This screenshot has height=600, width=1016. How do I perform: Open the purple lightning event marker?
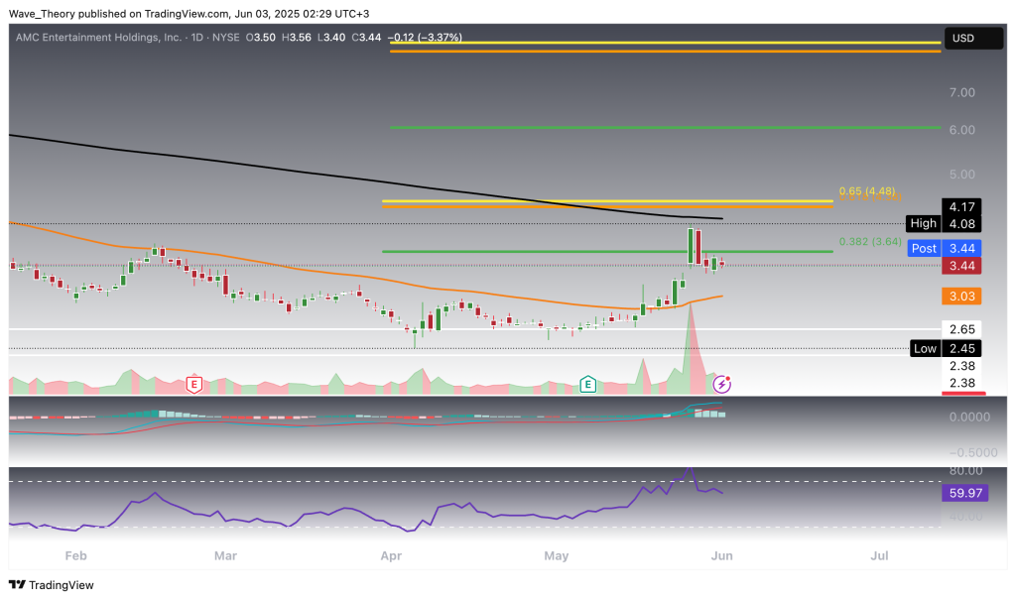(722, 384)
